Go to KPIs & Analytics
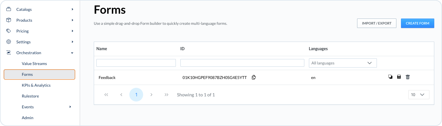The width and height of the screenshot is (442, 126). click(x=36, y=85)
